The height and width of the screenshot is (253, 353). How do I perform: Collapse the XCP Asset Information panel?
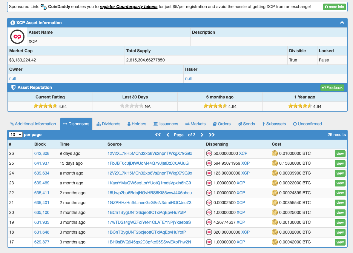pyautogui.click(x=342, y=23)
